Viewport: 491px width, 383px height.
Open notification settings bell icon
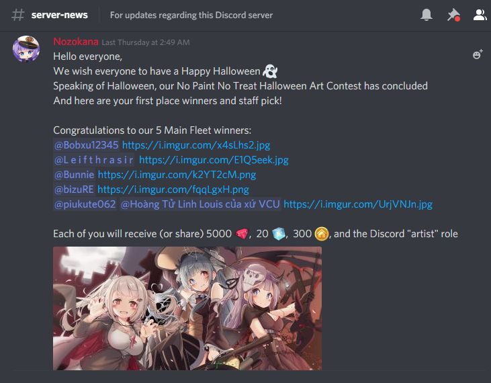[427, 15]
